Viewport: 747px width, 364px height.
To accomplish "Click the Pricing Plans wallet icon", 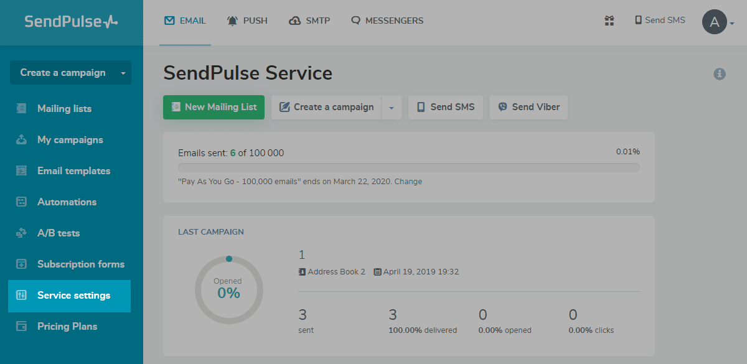I will point(21,326).
